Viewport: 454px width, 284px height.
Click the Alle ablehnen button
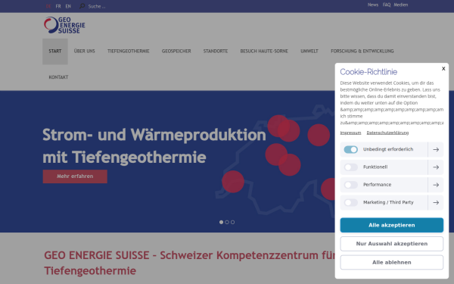(391, 262)
